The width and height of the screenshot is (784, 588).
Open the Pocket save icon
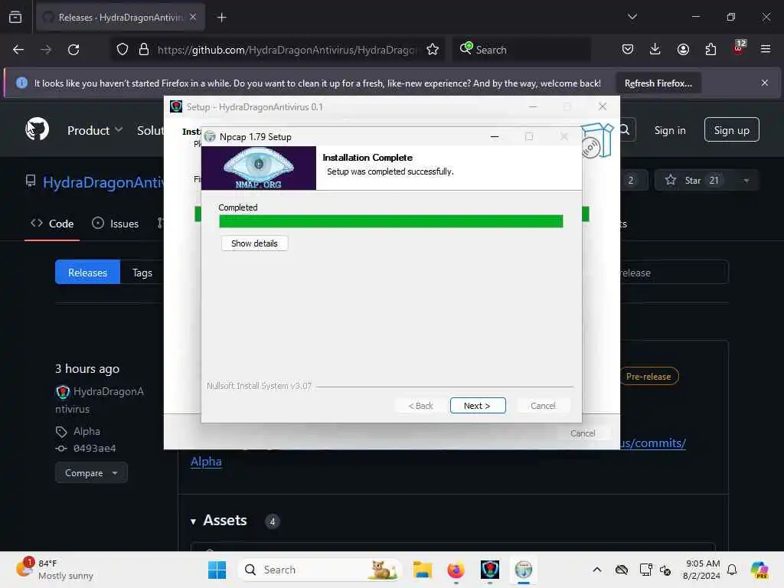(628, 50)
